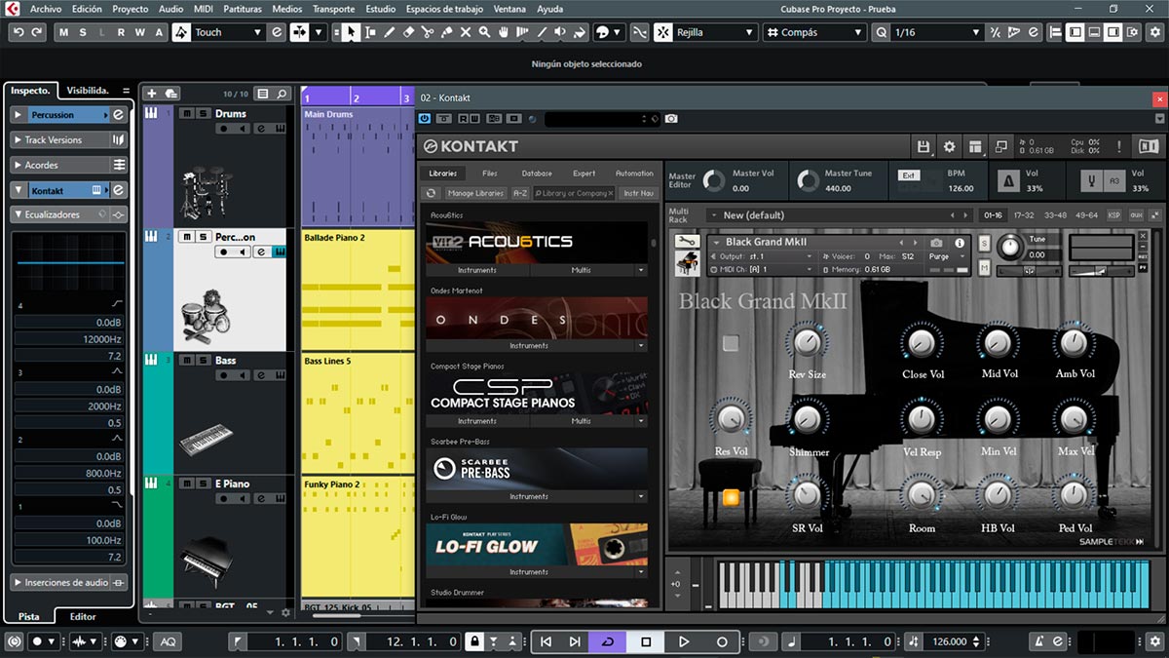Click the Close Vol knob
The height and width of the screenshot is (658, 1169).
(921, 342)
